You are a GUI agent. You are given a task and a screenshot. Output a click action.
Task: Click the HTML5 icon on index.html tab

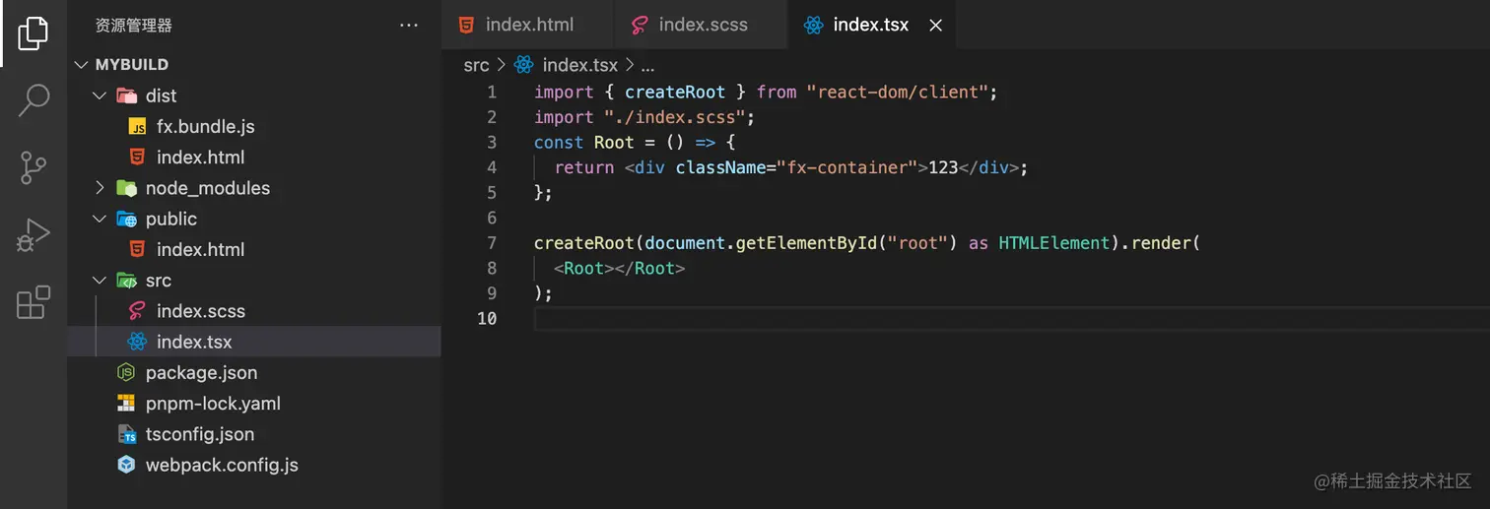[x=466, y=26]
